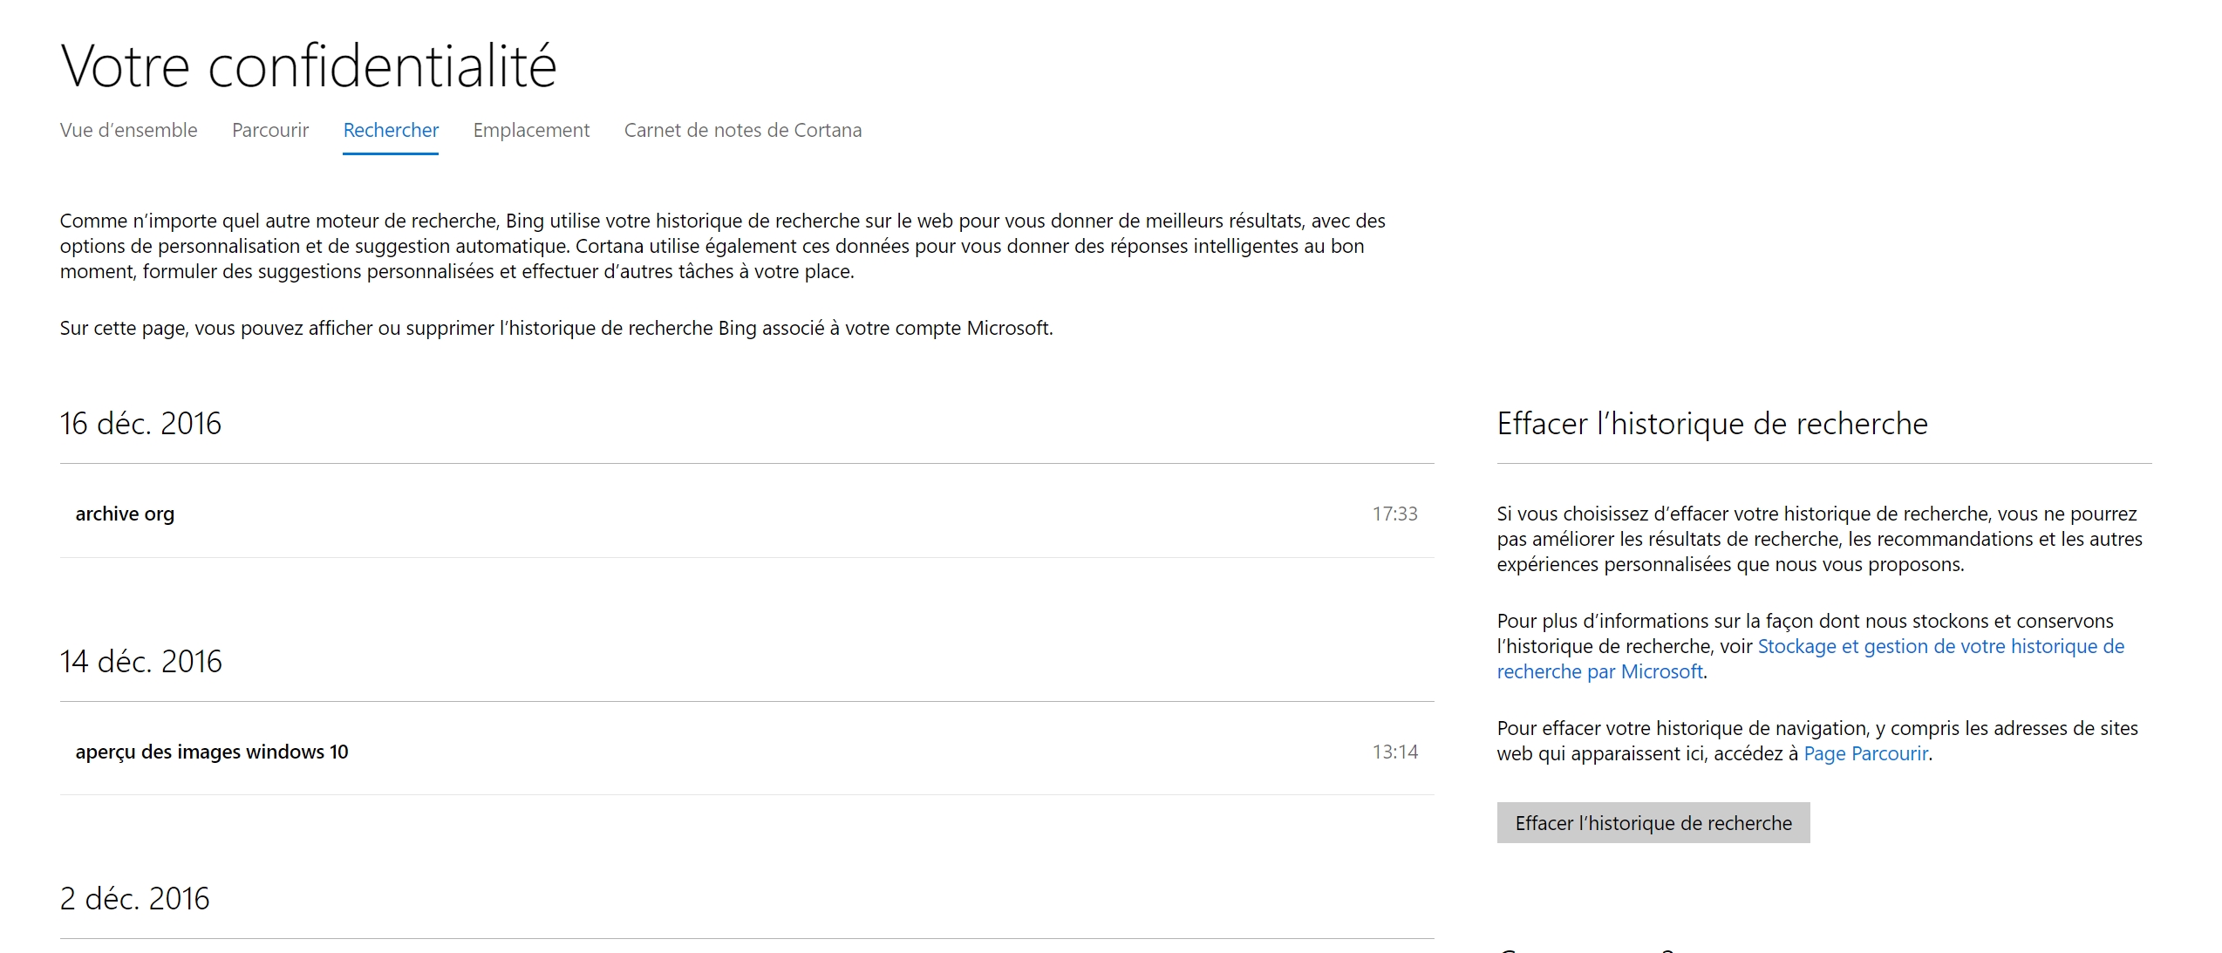Click the Effacer l'historique de recherche heading

coord(1712,424)
